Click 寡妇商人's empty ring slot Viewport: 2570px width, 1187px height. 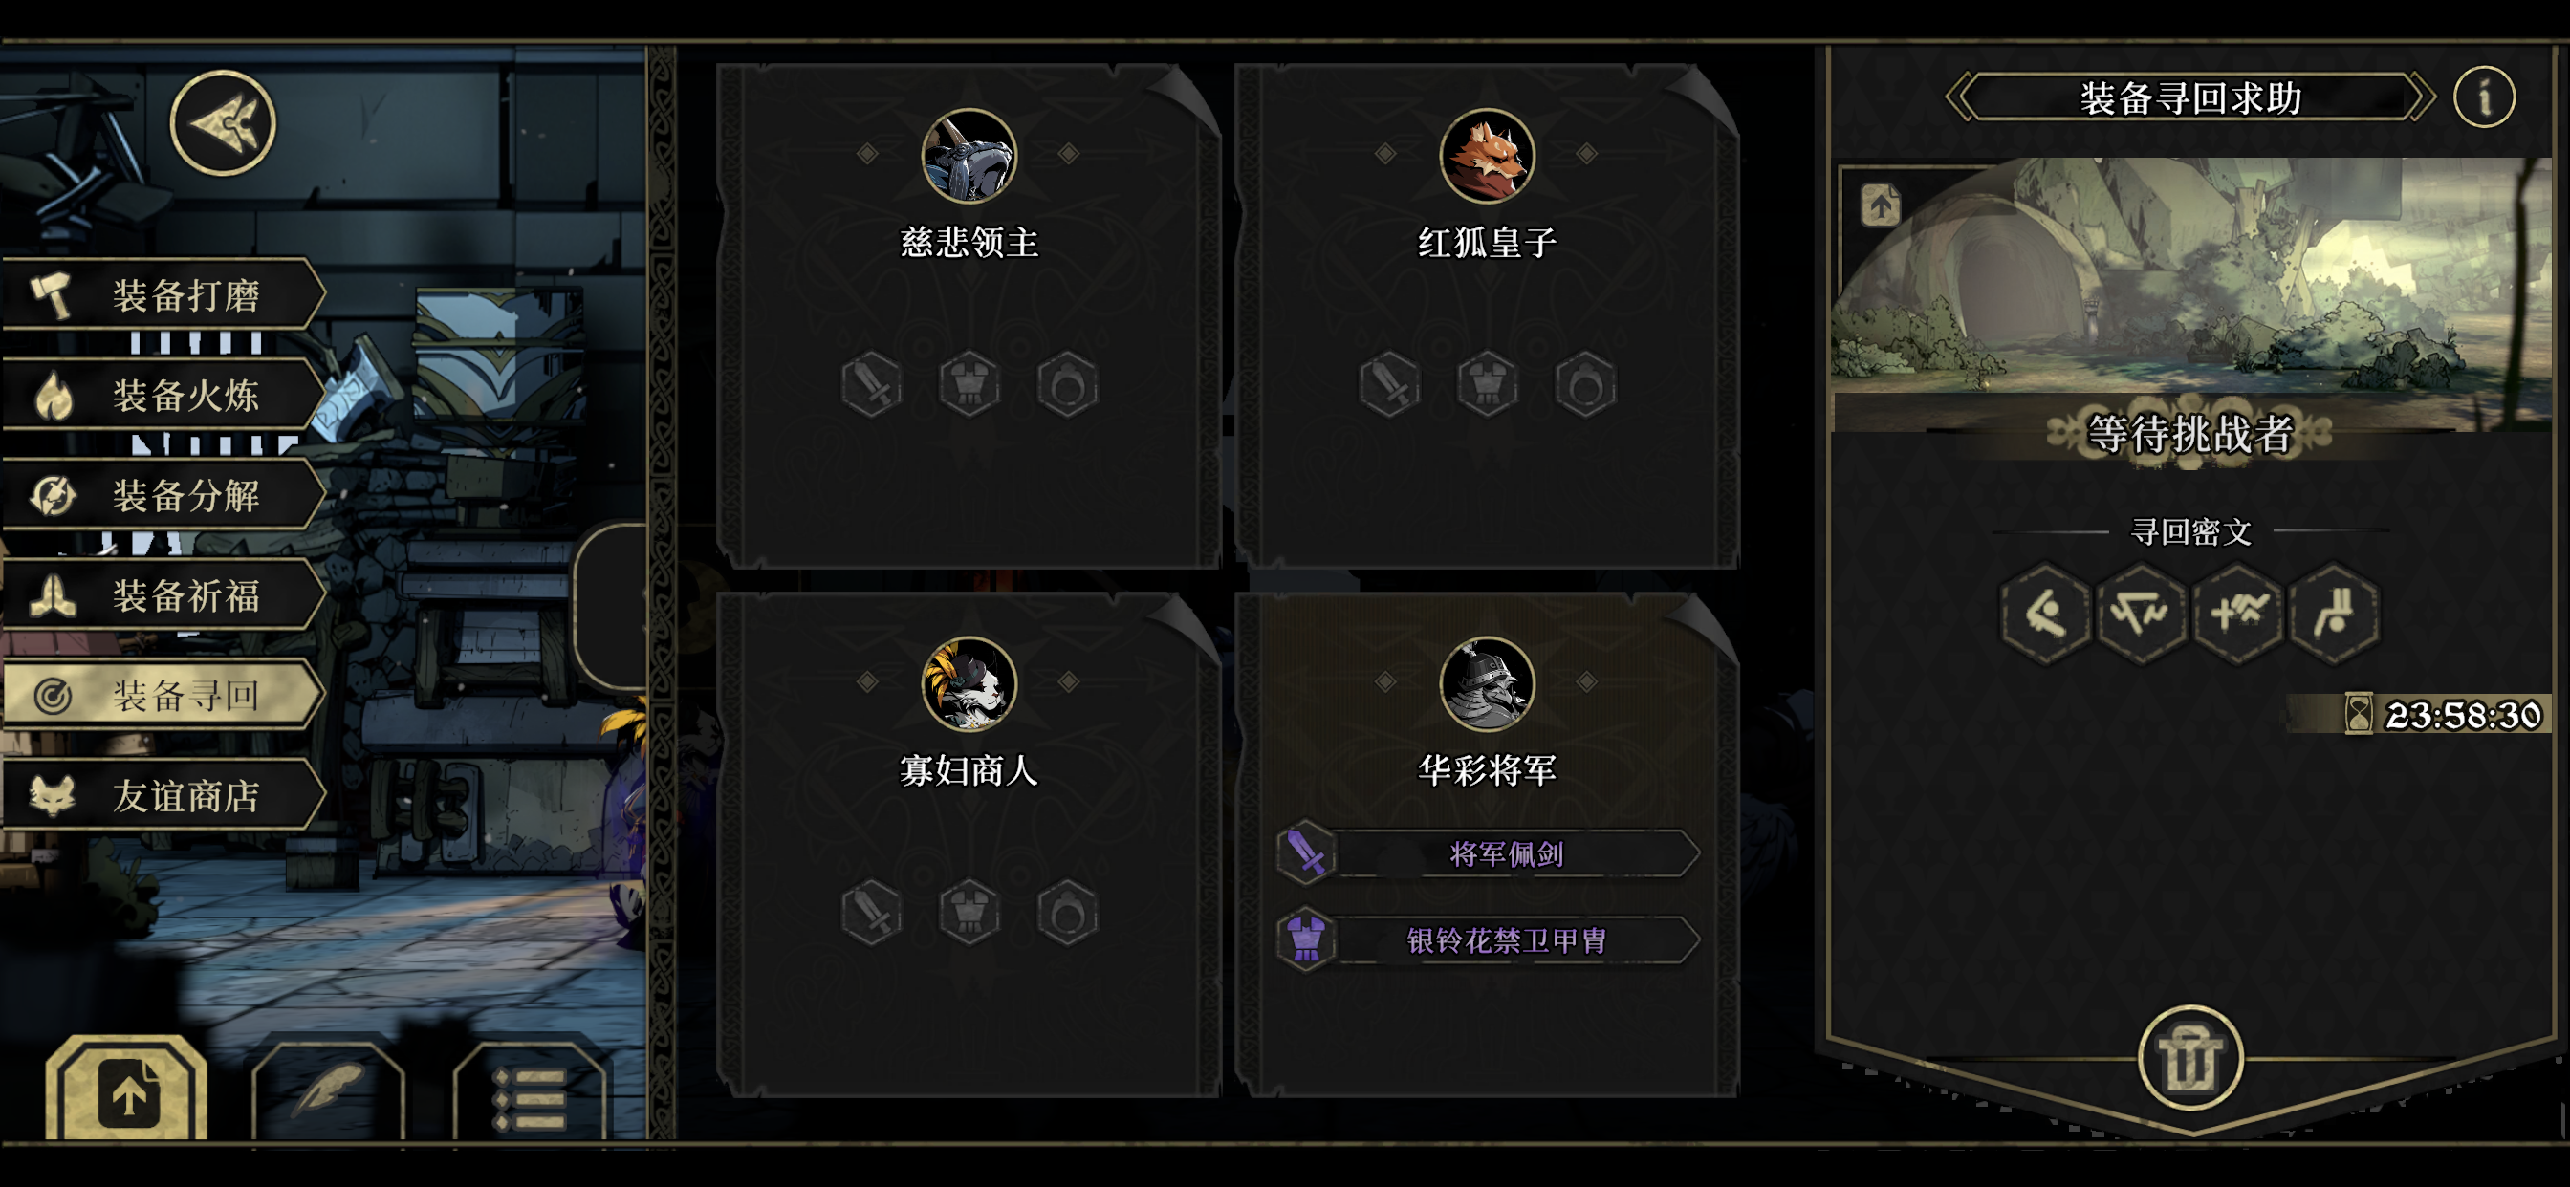point(1068,912)
